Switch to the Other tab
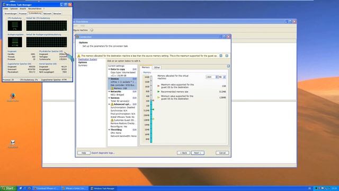Image resolution: width=339 pixels, height=191 pixels. point(157,67)
